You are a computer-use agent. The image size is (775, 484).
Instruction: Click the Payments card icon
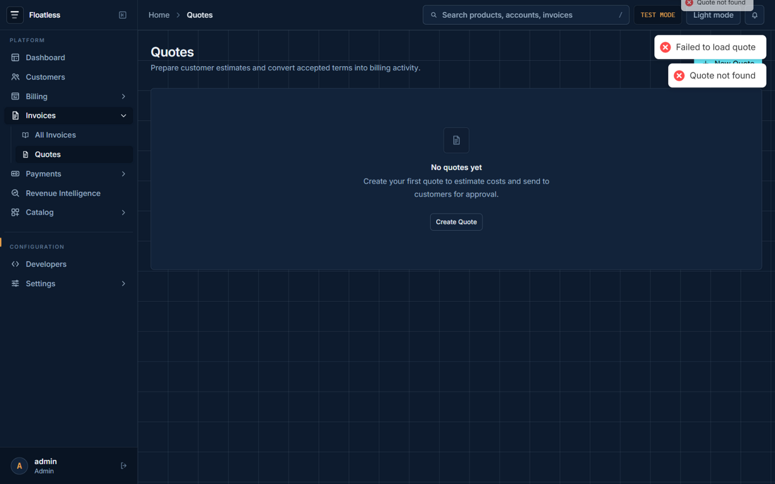tap(15, 174)
